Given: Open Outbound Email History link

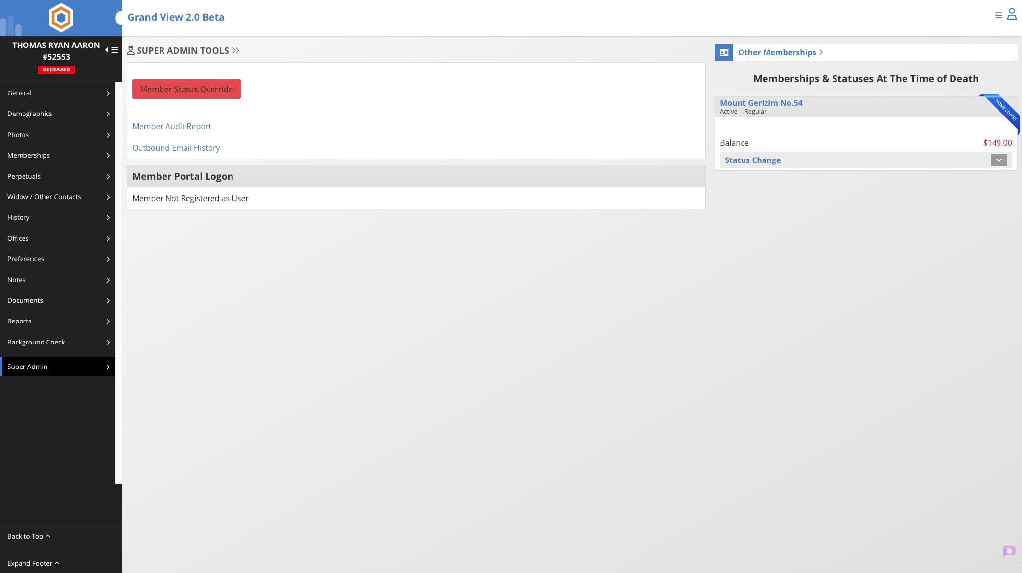Looking at the screenshot, I should (176, 148).
